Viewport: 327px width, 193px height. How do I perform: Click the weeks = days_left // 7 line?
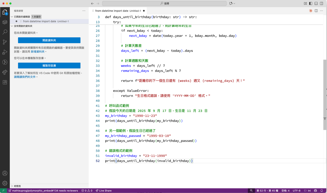point(143,66)
